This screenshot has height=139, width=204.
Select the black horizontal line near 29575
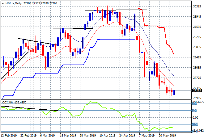tap(73, 28)
